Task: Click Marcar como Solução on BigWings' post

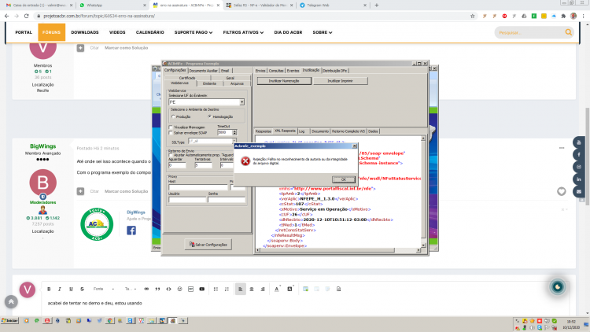Action: [x=126, y=191]
